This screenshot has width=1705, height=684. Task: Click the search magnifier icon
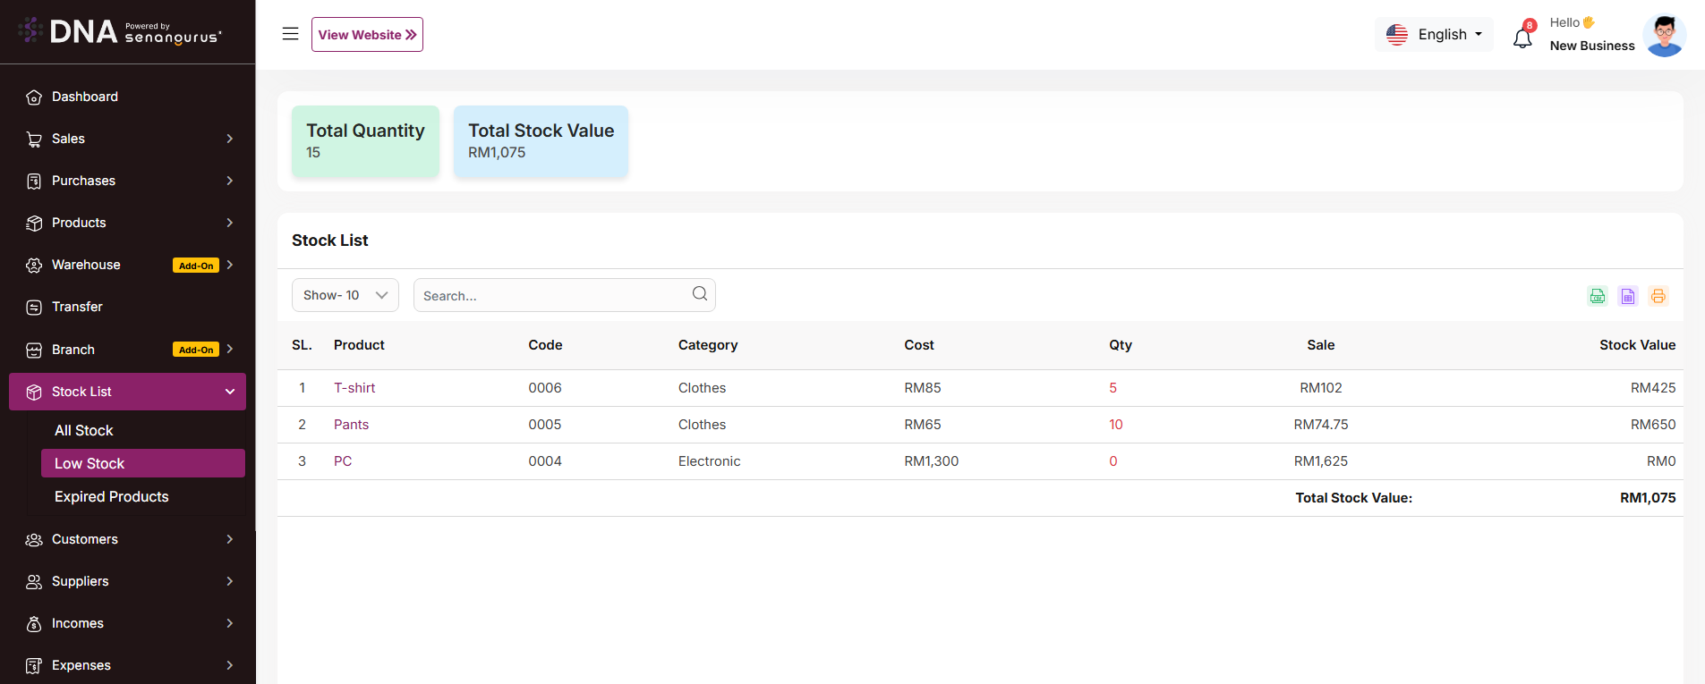tap(700, 294)
